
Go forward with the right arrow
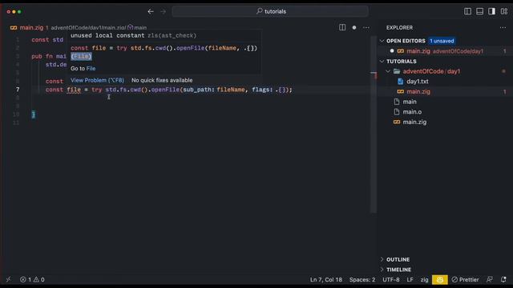163,11
